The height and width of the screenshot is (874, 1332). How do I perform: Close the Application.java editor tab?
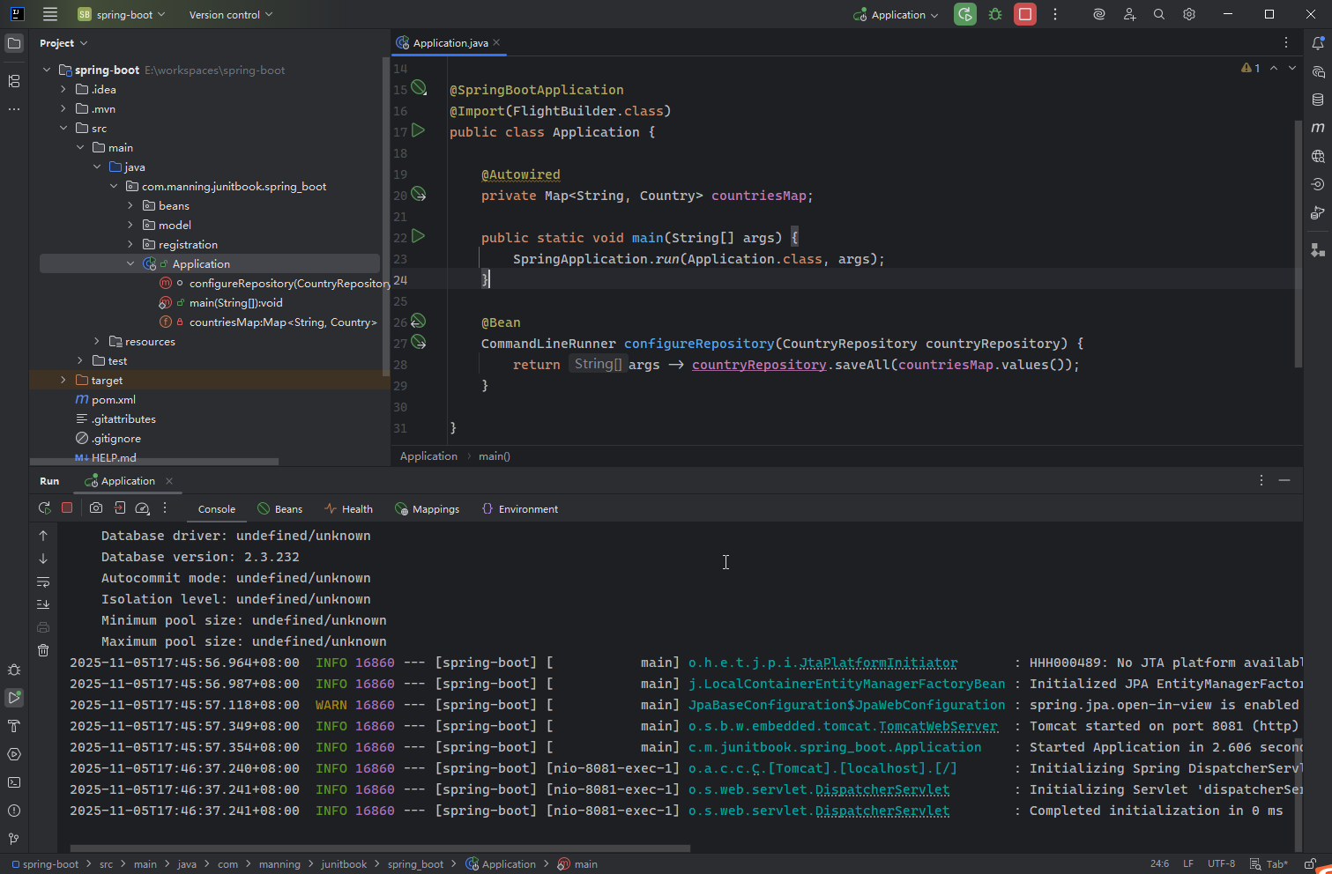(497, 42)
